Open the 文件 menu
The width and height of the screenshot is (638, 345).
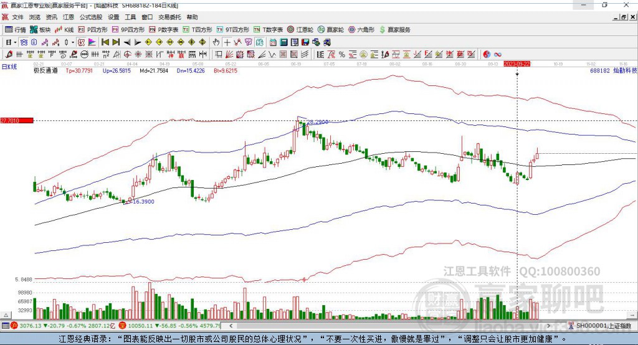pyautogui.click(x=17, y=17)
